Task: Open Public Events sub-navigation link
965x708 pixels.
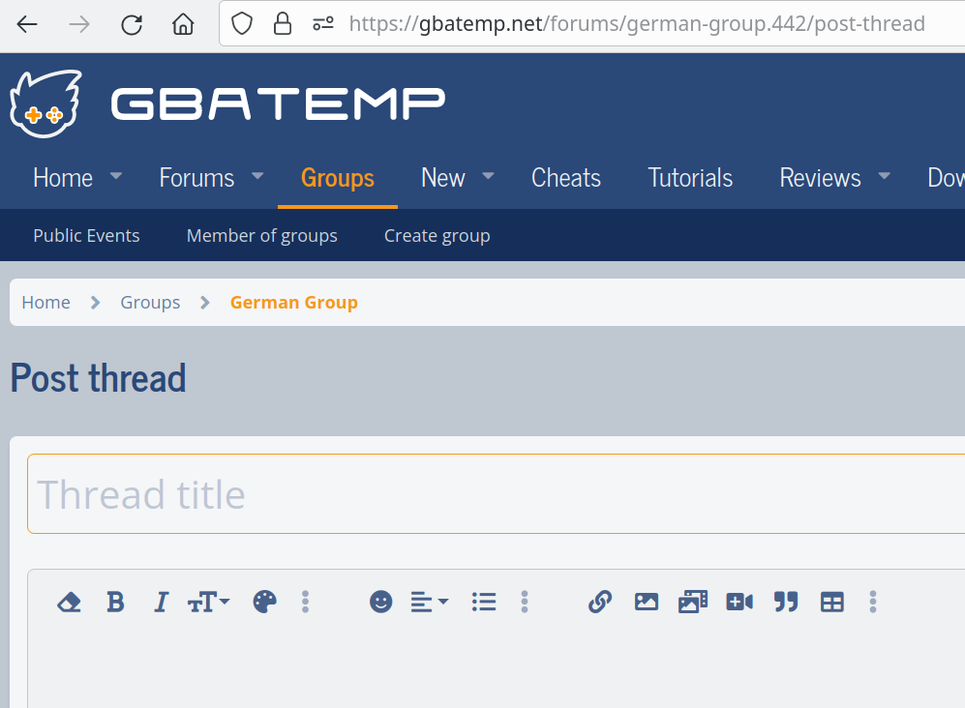Action: (x=86, y=236)
